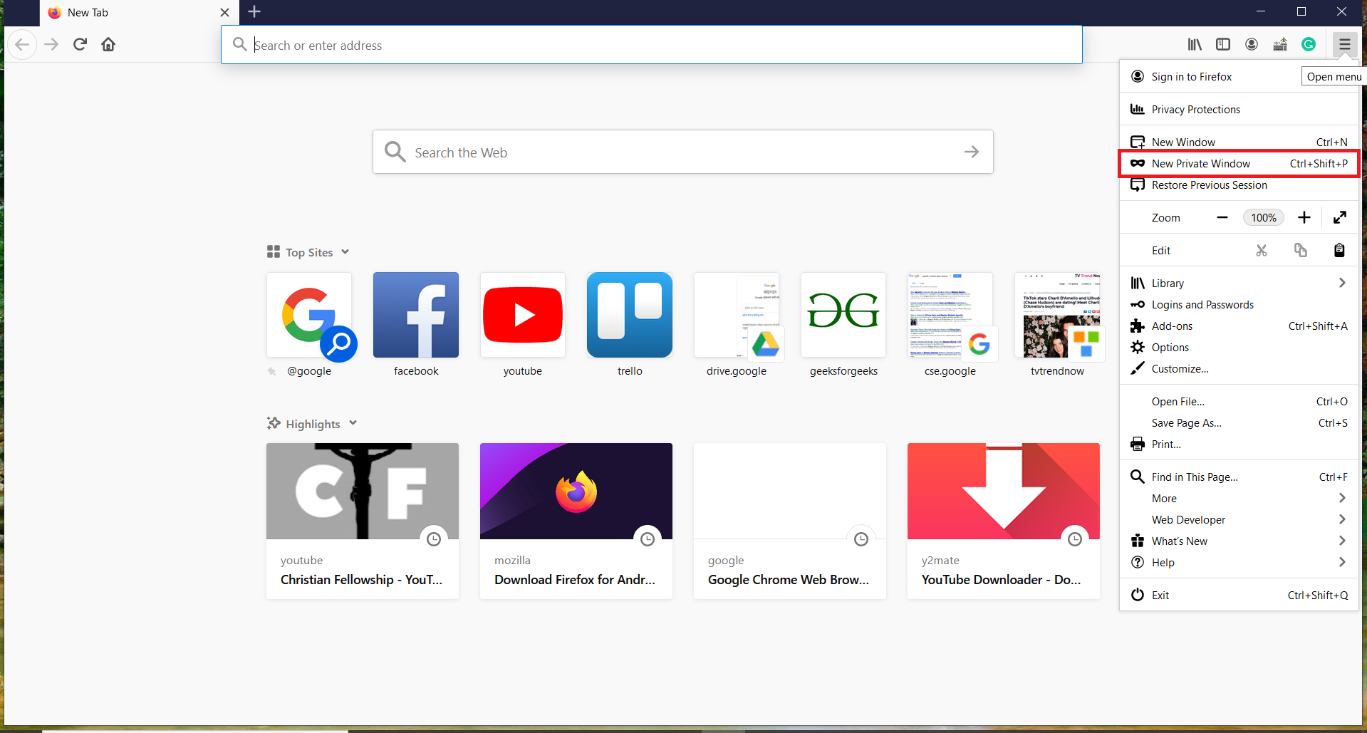Open a new tab with plus button

(254, 11)
